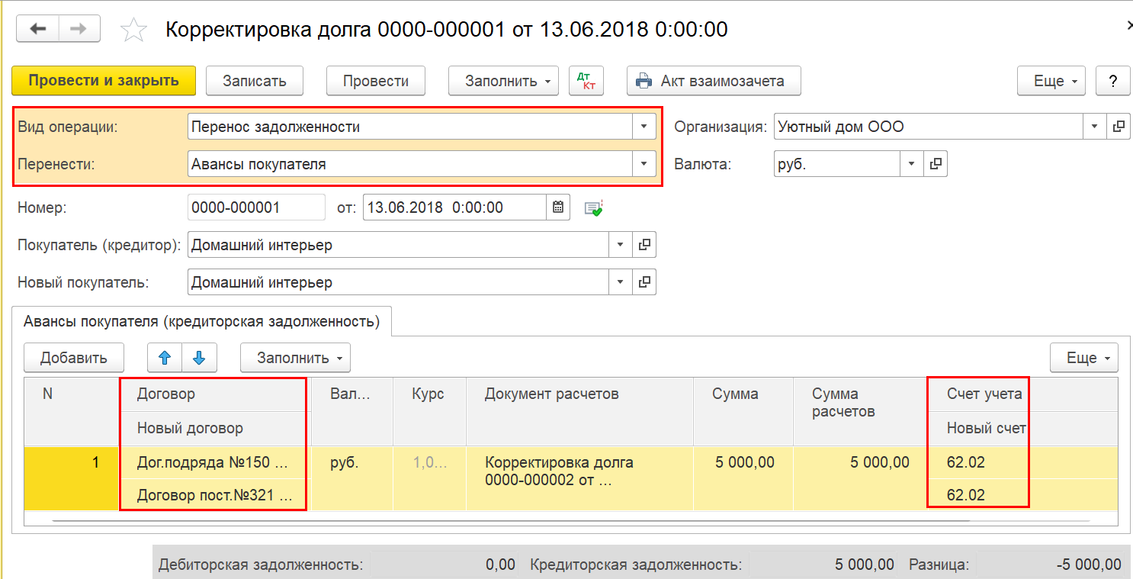1133x579 pixels.
Task: Open the Валюта dropdown arrow
Action: point(912,163)
